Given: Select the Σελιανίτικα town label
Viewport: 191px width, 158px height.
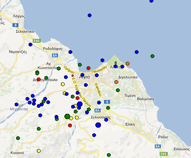Looking at the screenshot, I should [25, 31].
